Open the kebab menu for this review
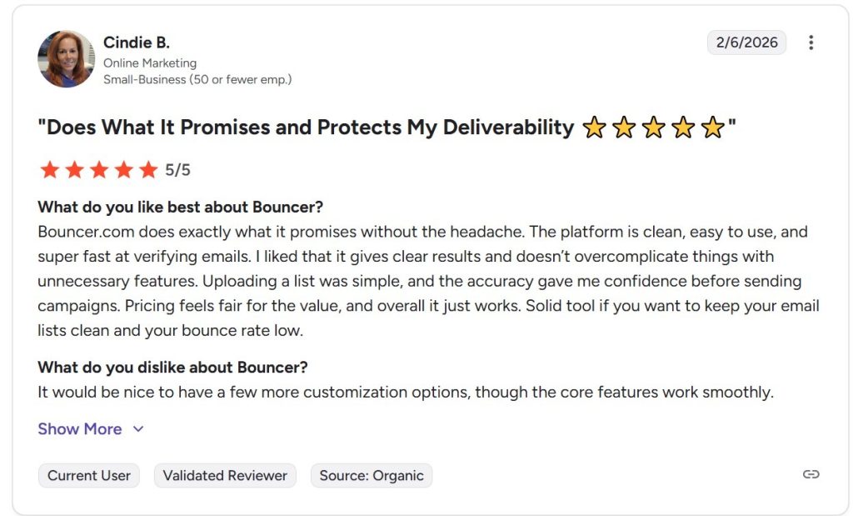853x516 pixels. coord(811,43)
